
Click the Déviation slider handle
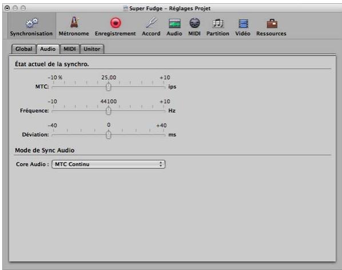pyautogui.click(x=109, y=135)
